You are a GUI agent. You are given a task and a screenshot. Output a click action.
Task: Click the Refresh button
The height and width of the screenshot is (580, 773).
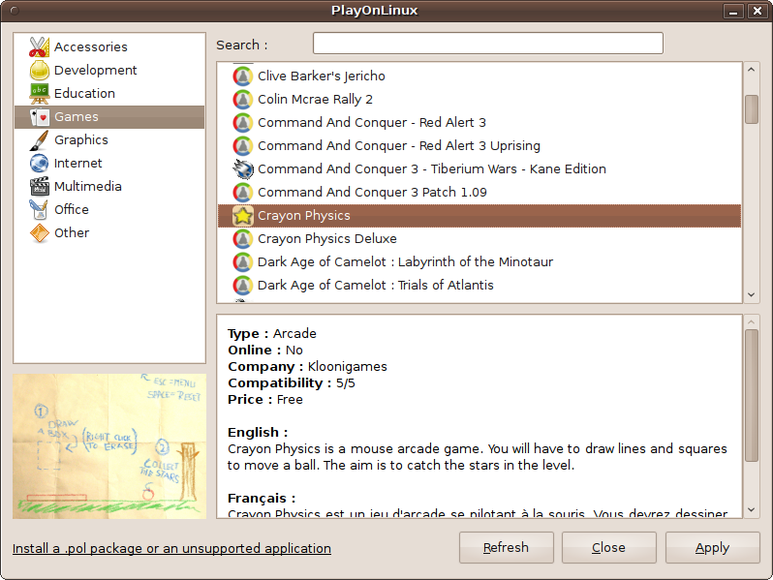(507, 547)
